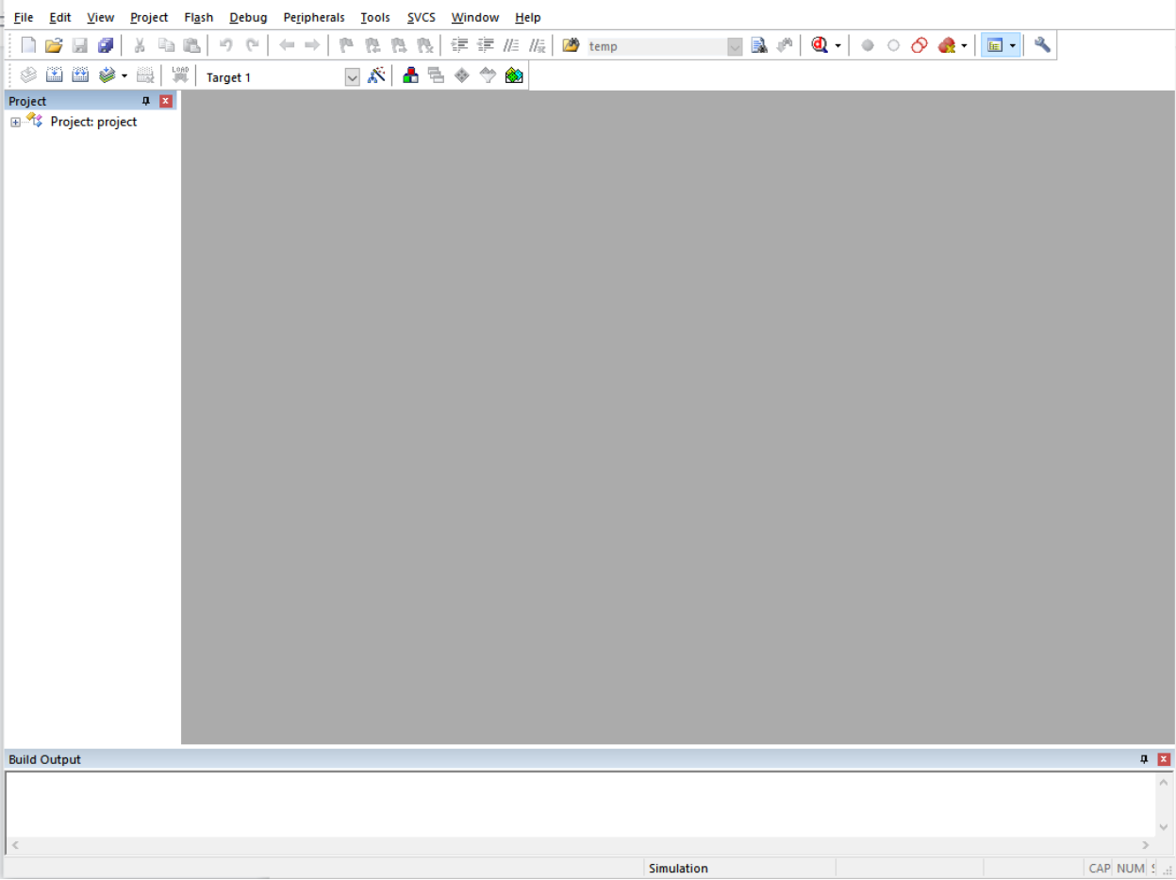Open the Help menu
Screen dimensions: 1176x880
tap(528, 17)
